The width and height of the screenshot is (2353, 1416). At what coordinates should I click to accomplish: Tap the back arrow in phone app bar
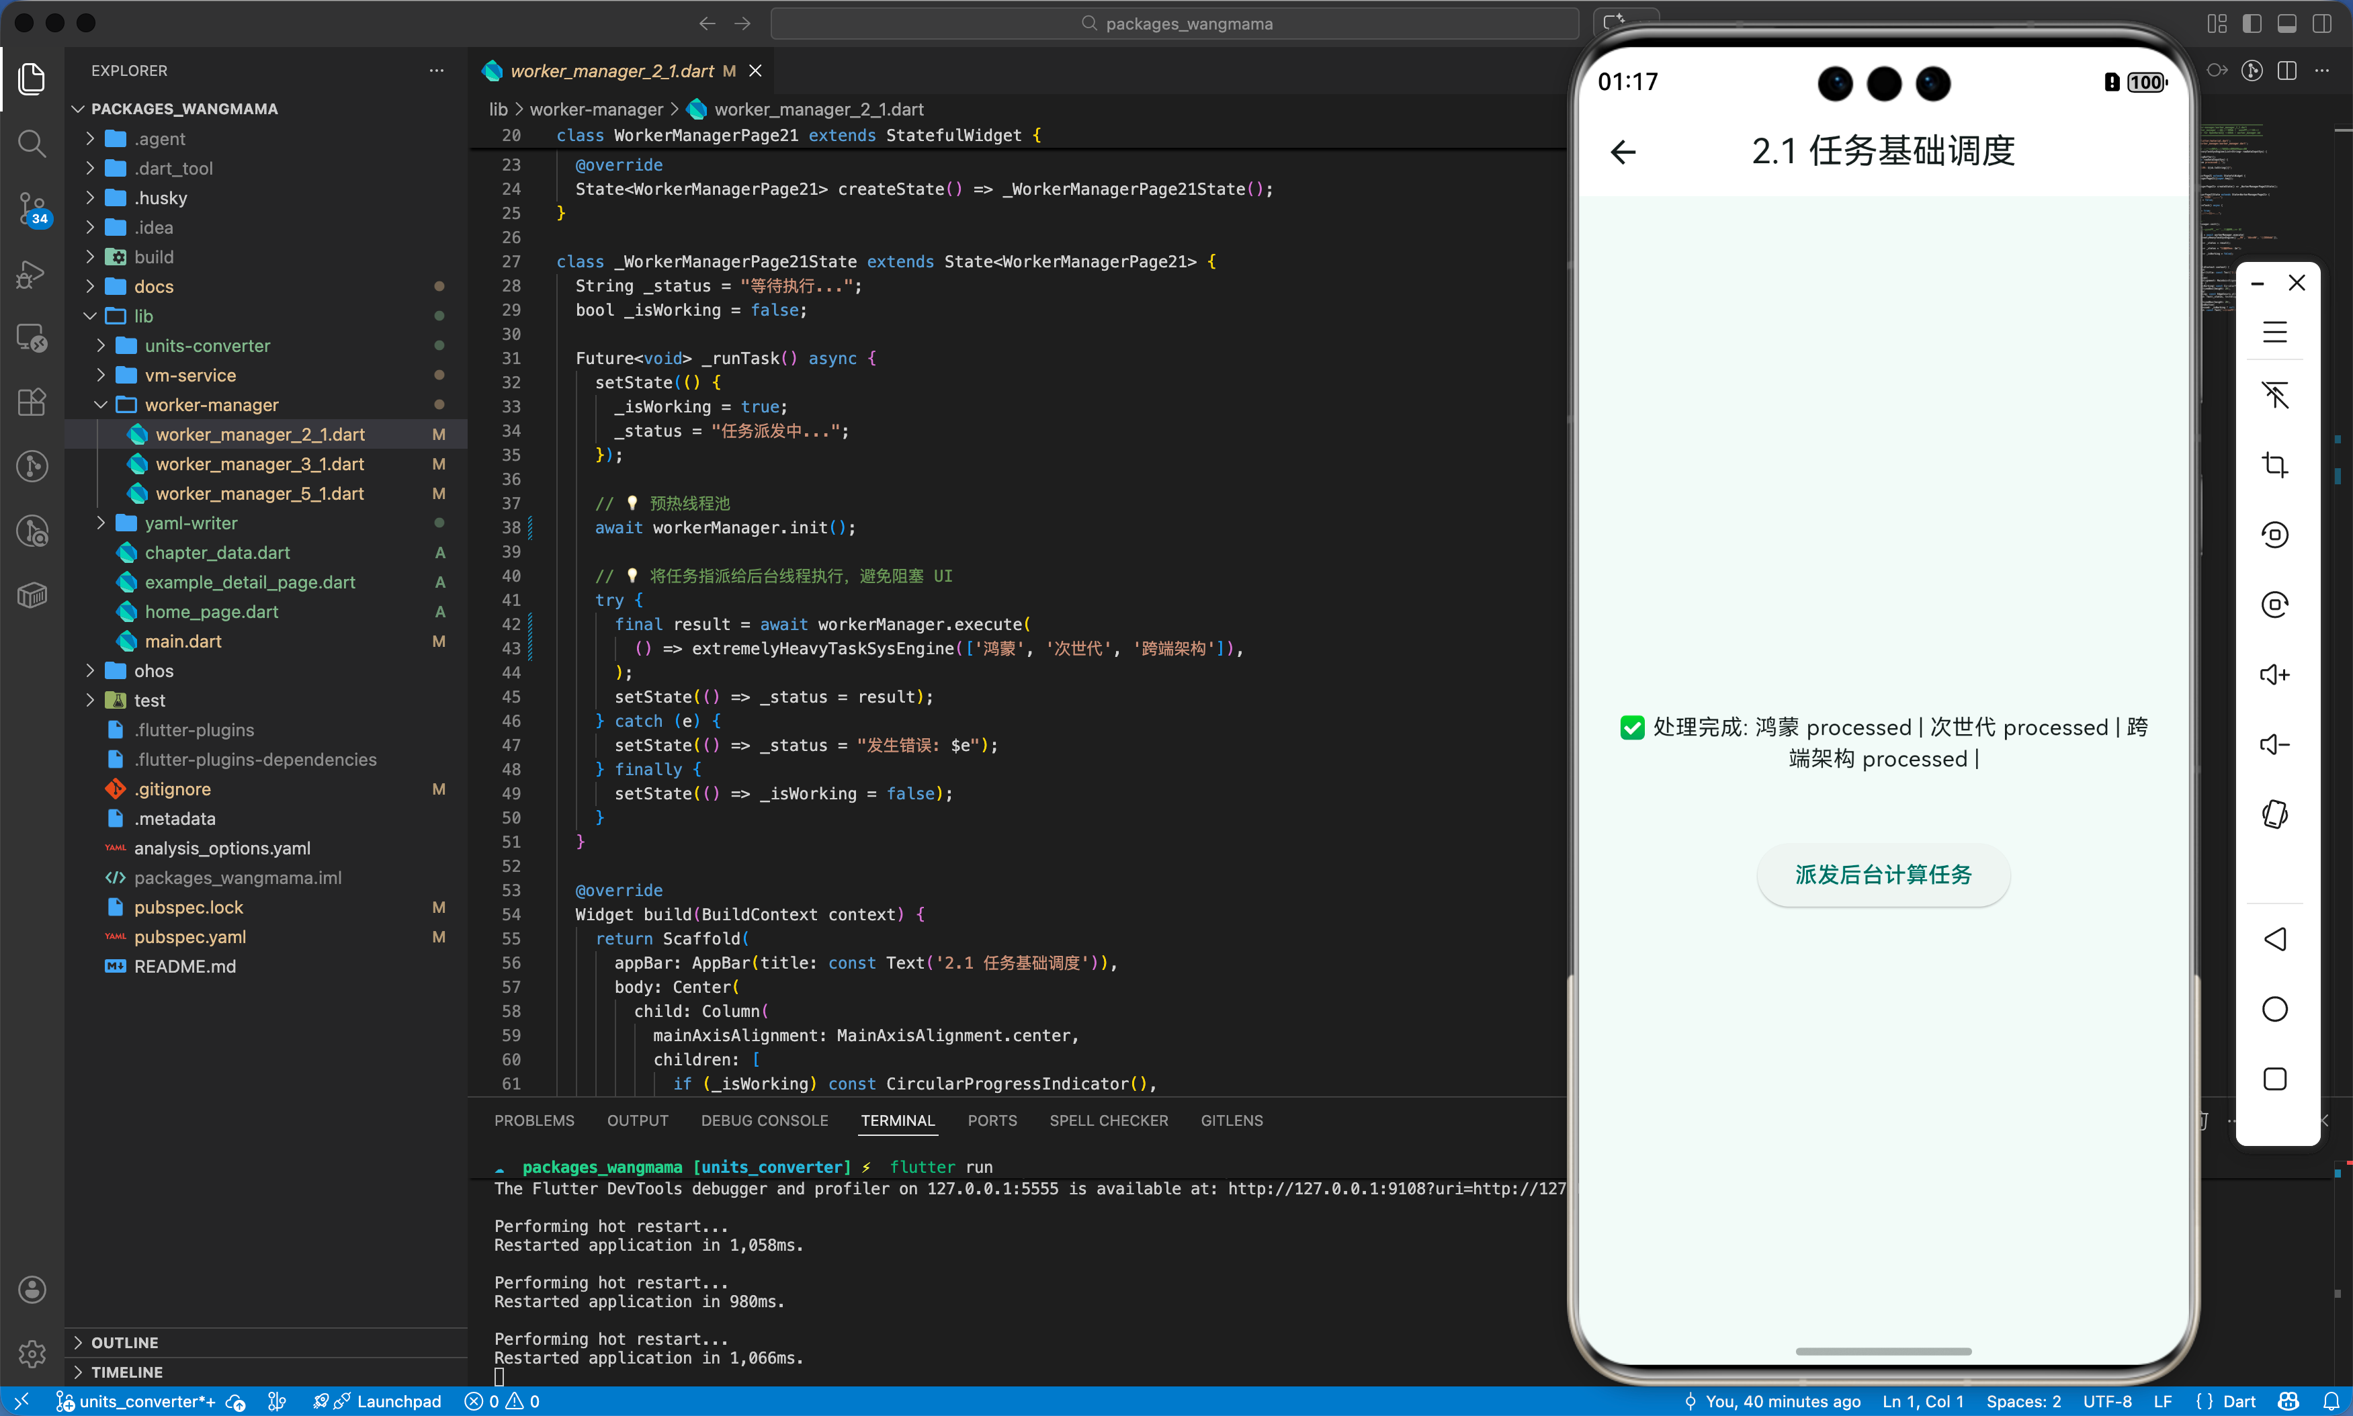click(x=1623, y=152)
